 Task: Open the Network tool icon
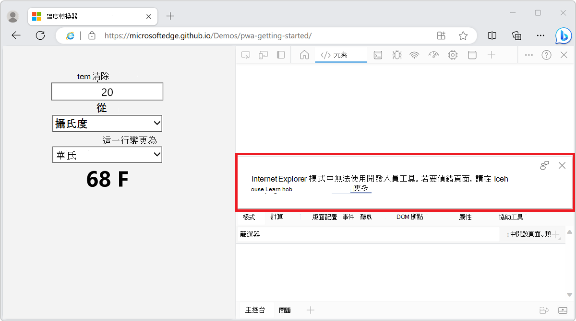(x=414, y=55)
